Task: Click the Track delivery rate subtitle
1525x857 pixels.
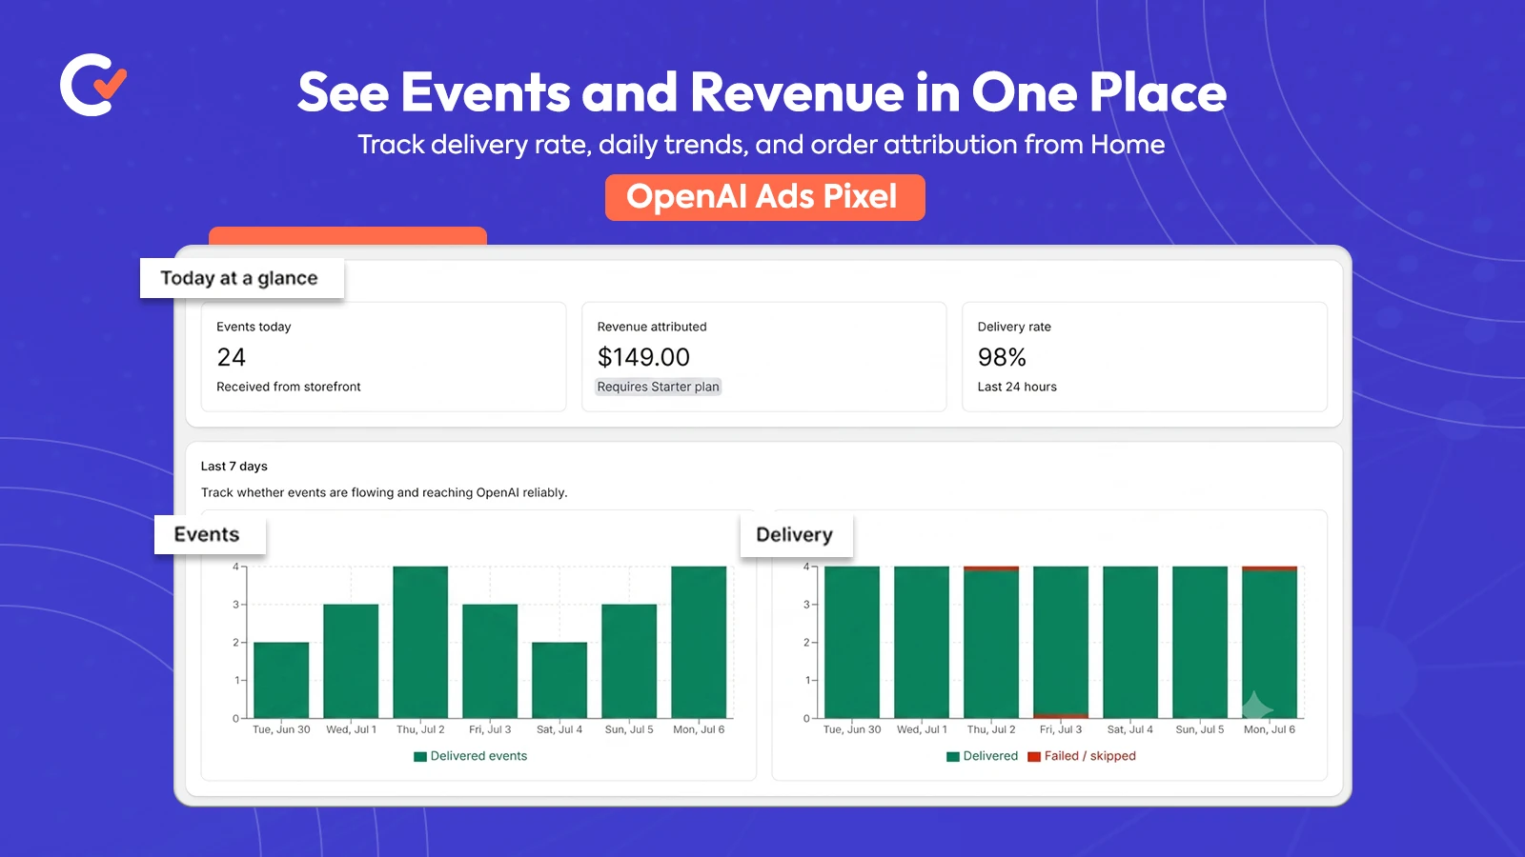Action: coord(762,145)
